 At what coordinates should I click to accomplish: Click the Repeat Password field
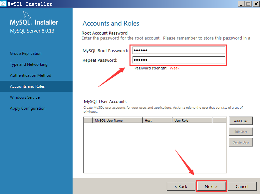click(x=179, y=60)
